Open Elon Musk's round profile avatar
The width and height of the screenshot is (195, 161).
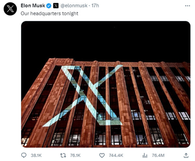click(x=10, y=9)
